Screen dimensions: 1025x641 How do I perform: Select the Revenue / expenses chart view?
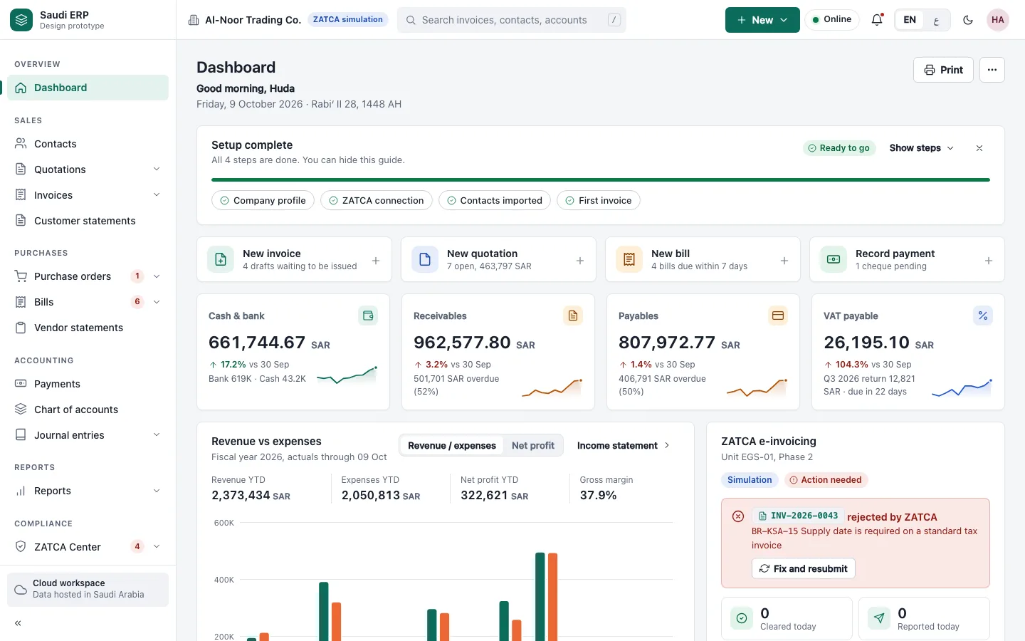[x=452, y=446]
